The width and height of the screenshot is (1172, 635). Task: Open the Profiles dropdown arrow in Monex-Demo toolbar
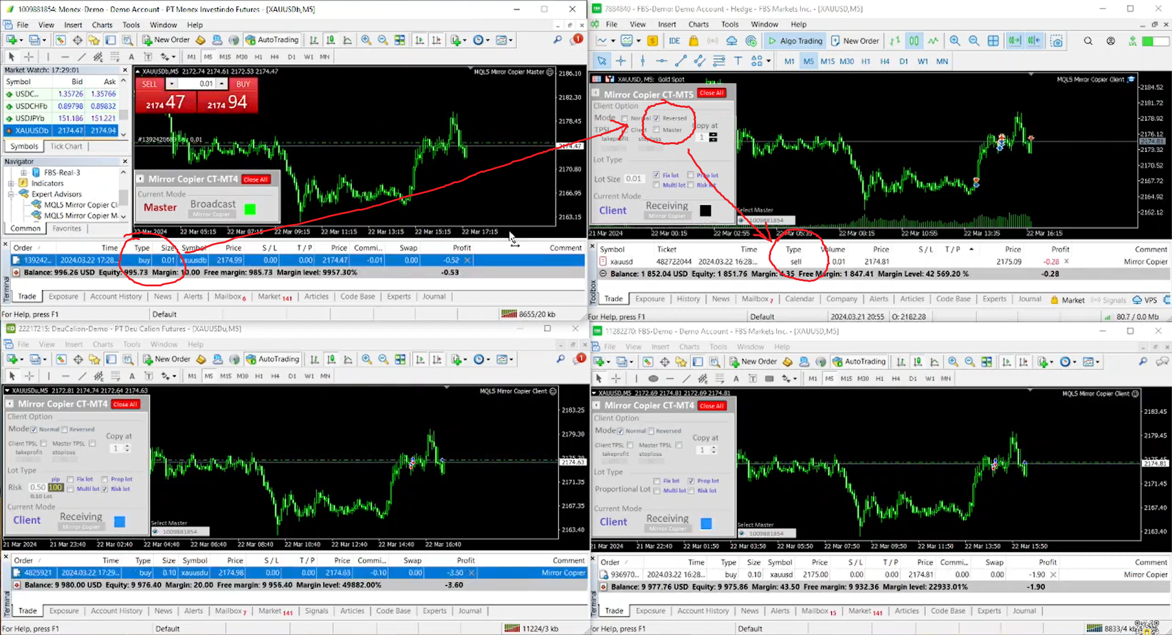coord(45,40)
